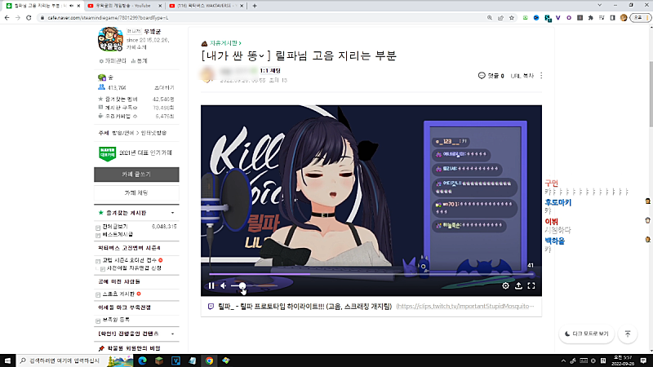Click the address bar URL field
Image resolution: width=653 pixels, height=367 pixels.
(262, 18)
